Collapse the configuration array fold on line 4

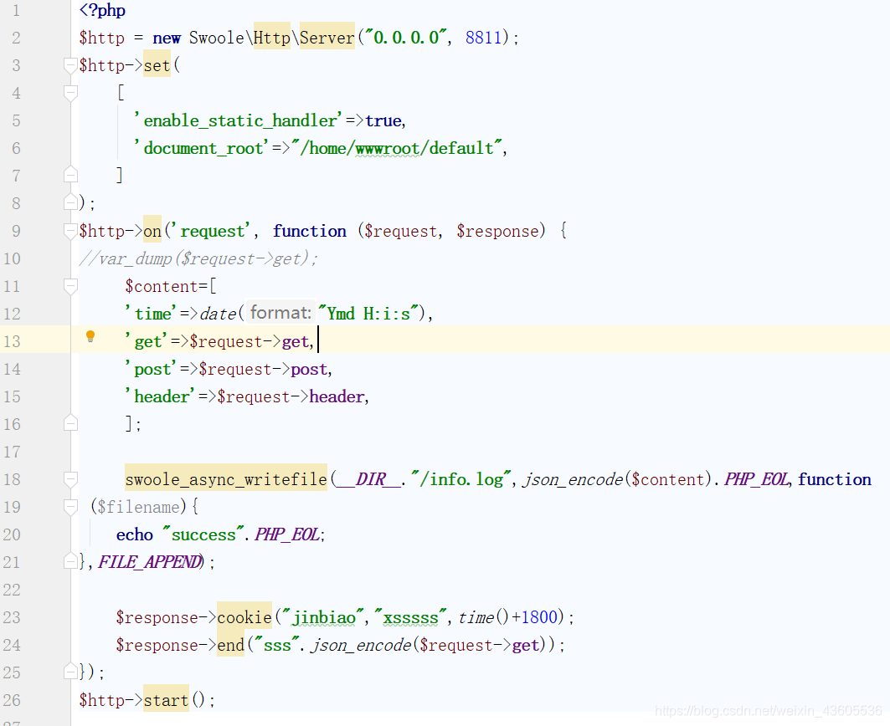[x=70, y=93]
